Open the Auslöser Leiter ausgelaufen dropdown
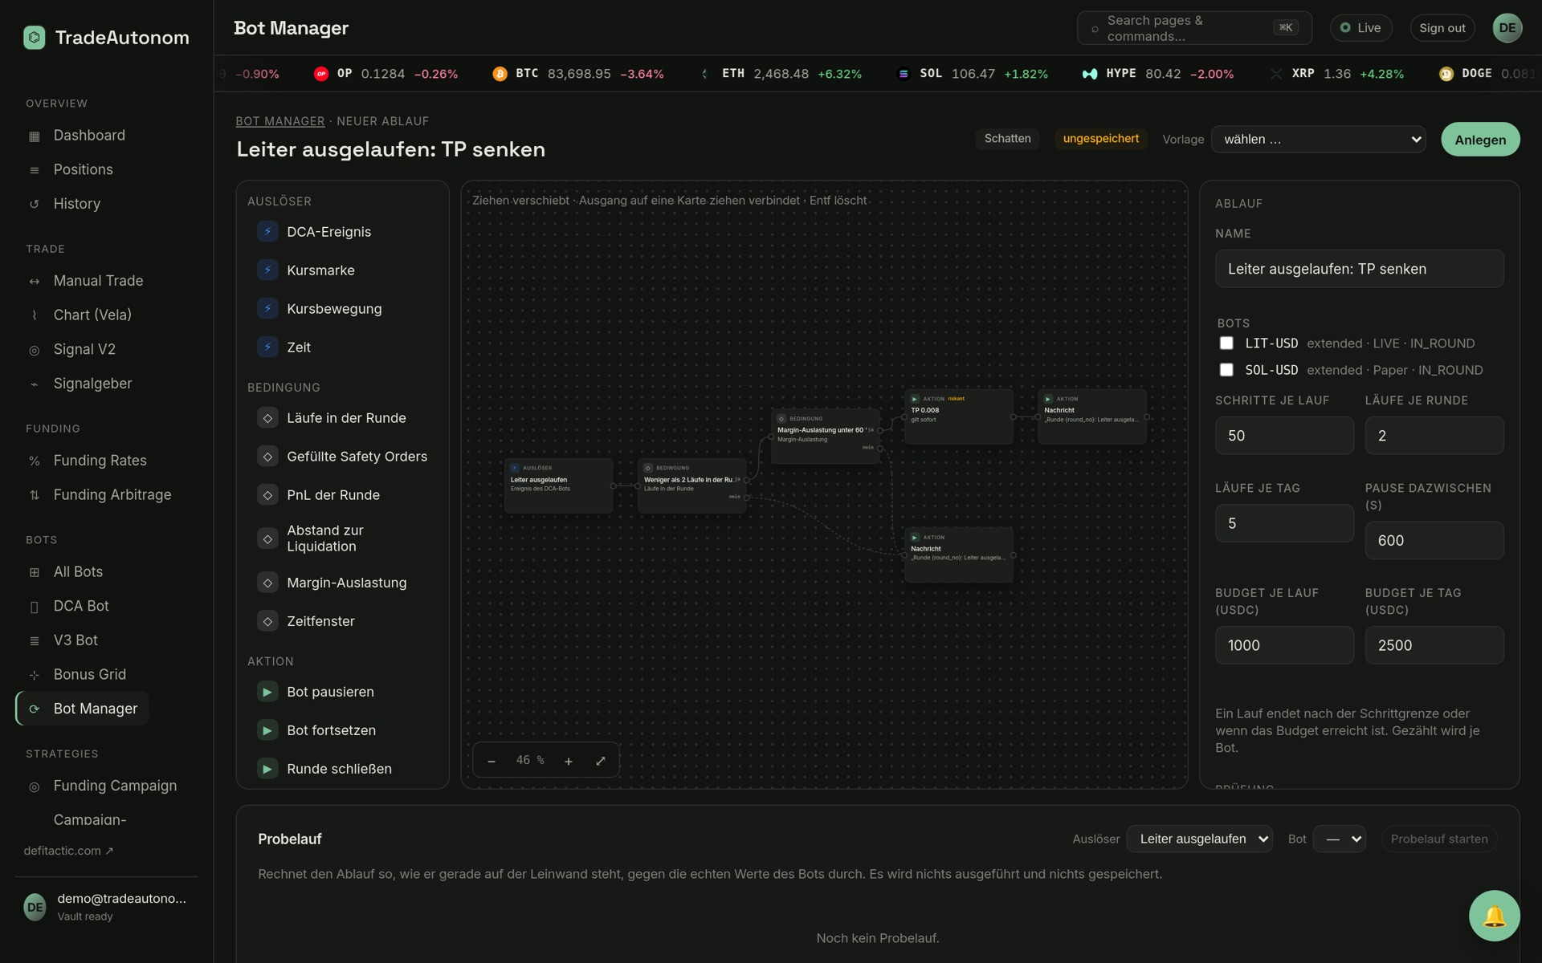Screen dimensions: 1542x963 click(1199, 839)
